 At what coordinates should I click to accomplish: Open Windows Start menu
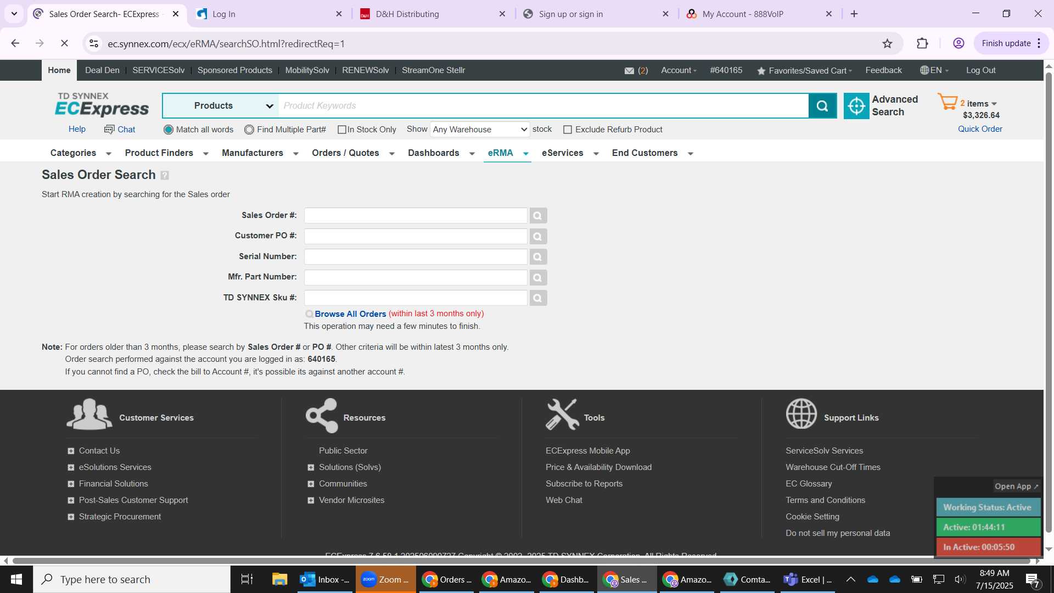coord(16,579)
